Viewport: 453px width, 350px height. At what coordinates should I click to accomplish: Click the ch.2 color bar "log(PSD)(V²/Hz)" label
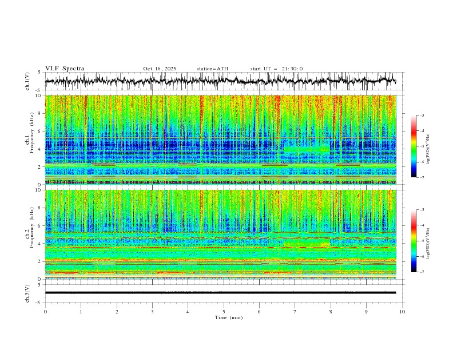point(428,243)
